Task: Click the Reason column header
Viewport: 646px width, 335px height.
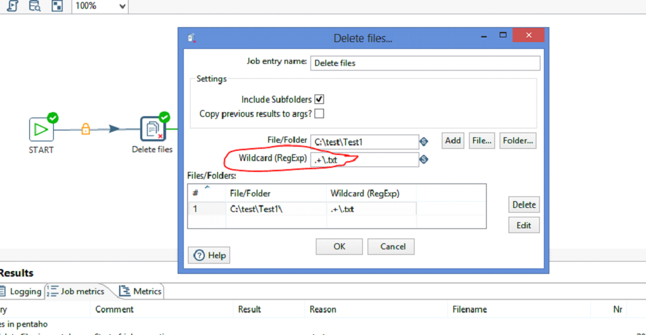Action: [376, 309]
